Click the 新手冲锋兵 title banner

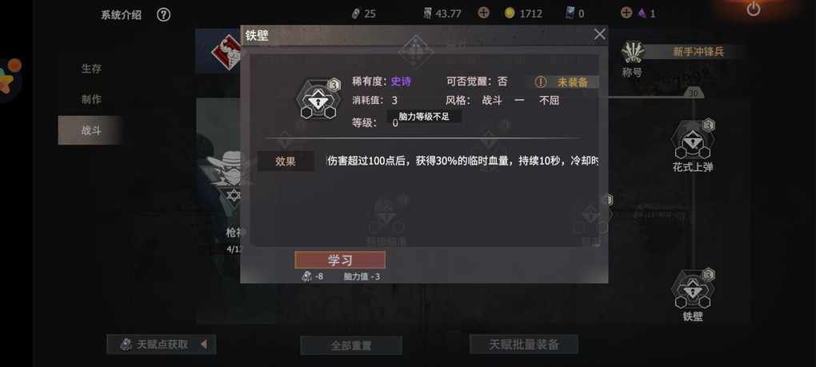698,51
